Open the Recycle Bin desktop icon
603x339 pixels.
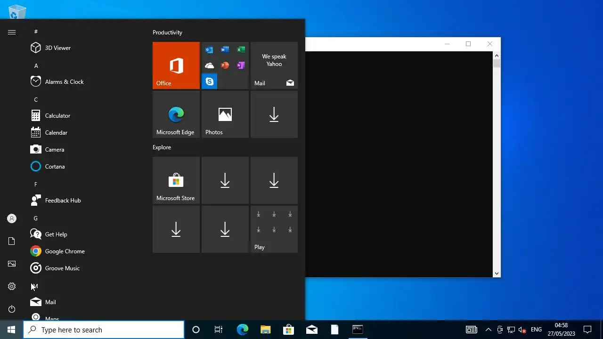17,11
